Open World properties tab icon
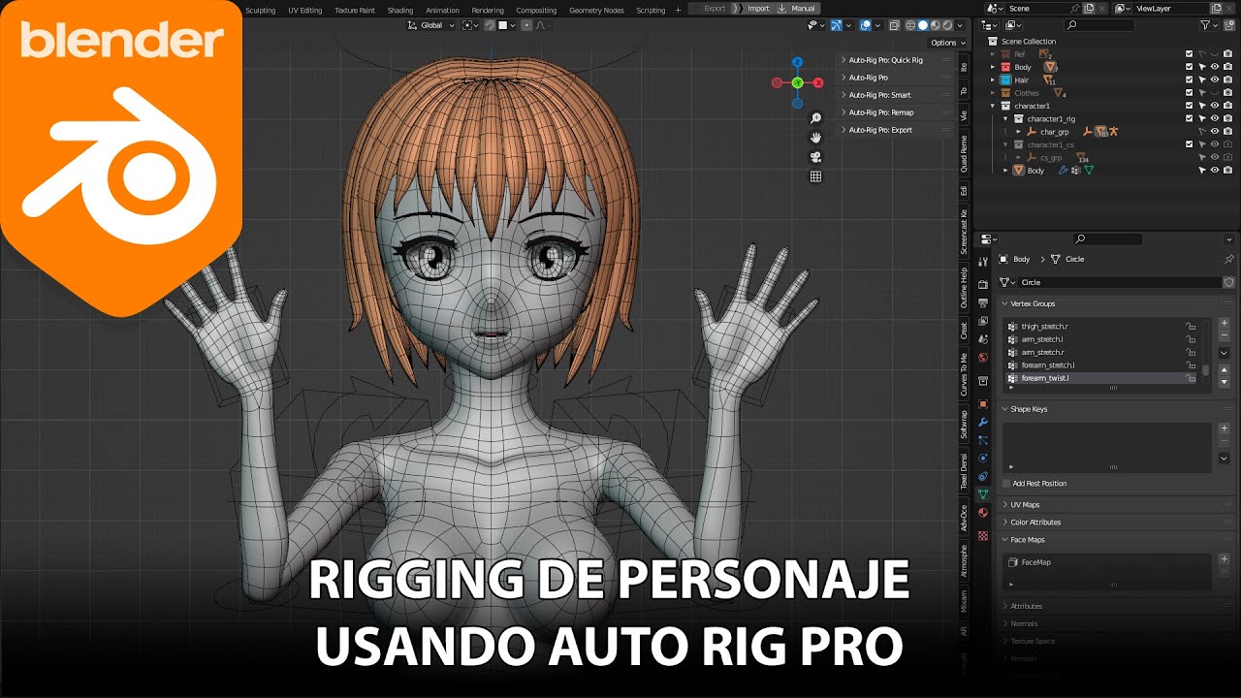Screen dimensions: 1241x698 [x=983, y=358]
